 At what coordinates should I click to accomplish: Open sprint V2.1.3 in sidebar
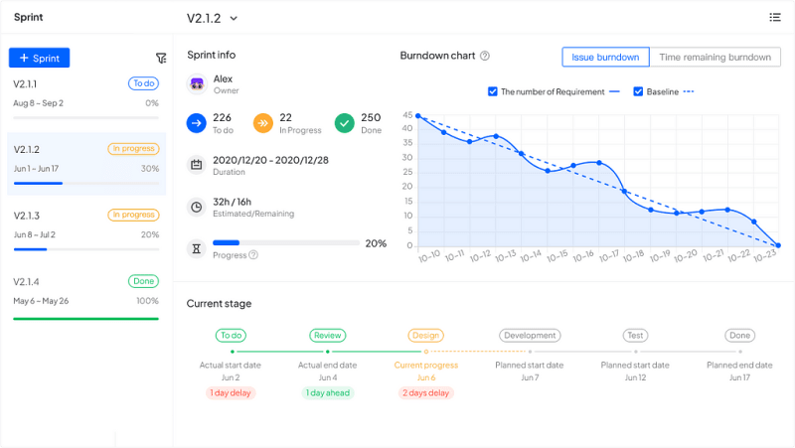tap(86, 230)
